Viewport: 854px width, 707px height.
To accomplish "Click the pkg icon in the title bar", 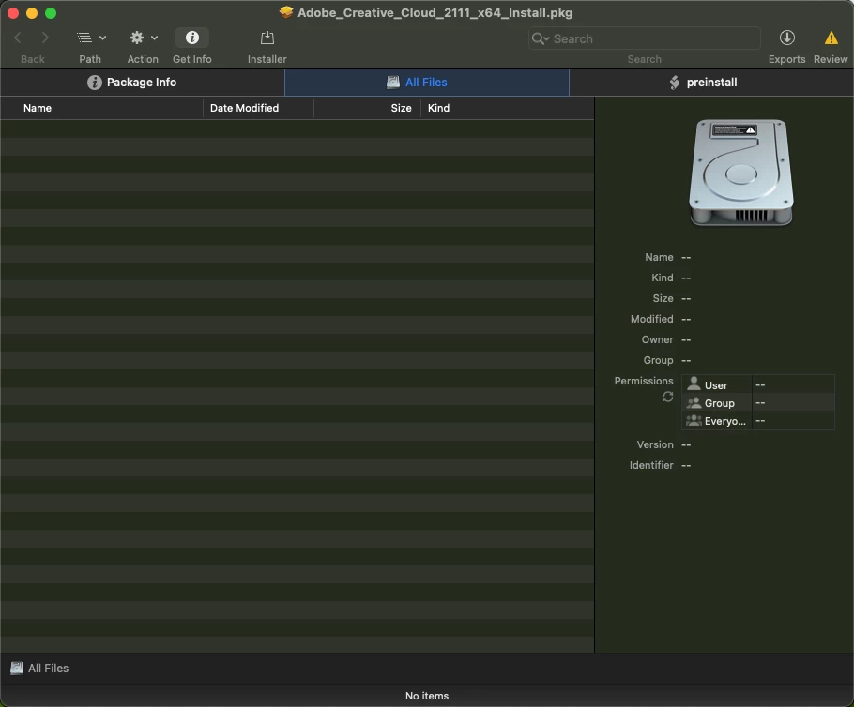I will (x=286, y=12).
